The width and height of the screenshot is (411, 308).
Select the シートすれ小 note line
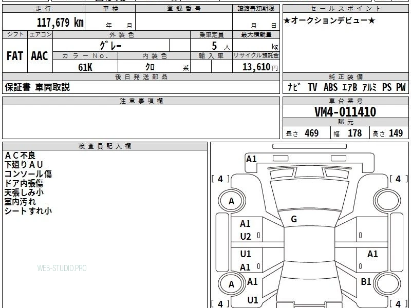coord(28,211)
